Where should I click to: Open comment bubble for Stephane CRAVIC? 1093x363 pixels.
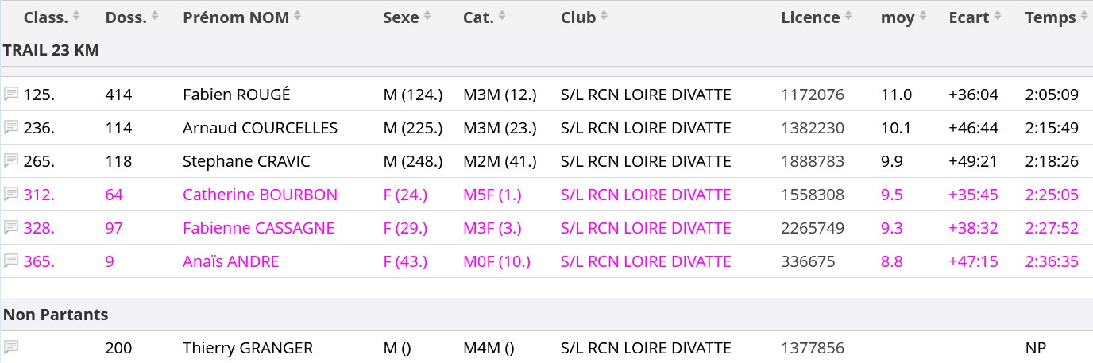tap(11, 161)
